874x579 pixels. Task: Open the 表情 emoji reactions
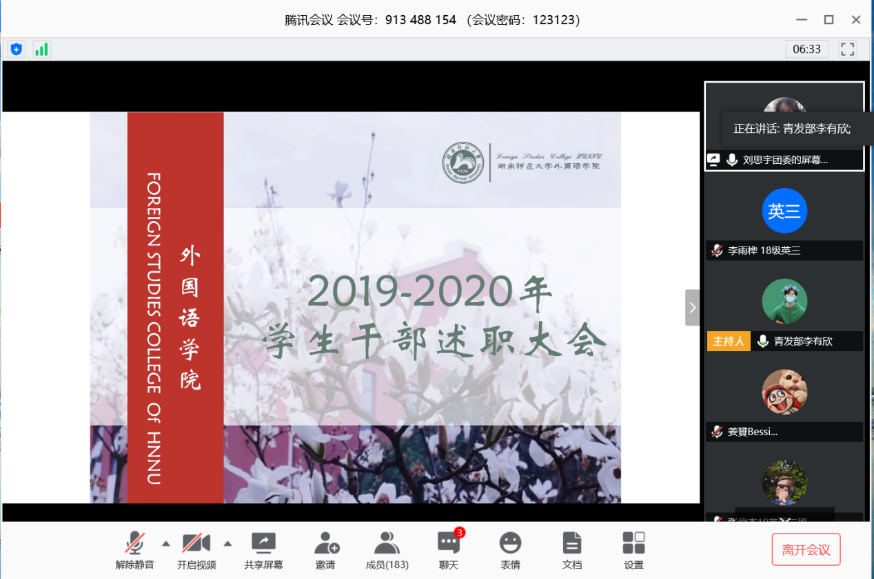coord(510,551)
